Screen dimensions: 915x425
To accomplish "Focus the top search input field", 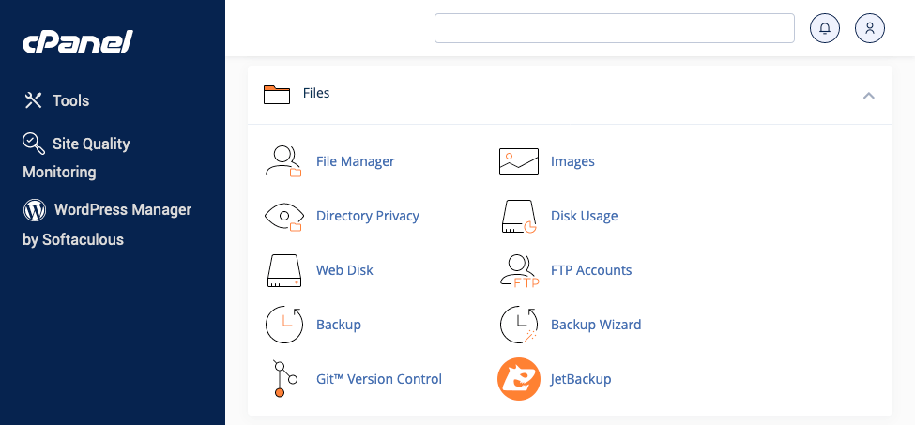I will pyautogui.click(x=615, y=28).
